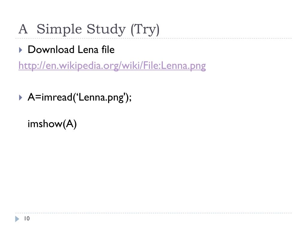Click the word Simple in the title

pyautogui.click(x=59, y=29)
